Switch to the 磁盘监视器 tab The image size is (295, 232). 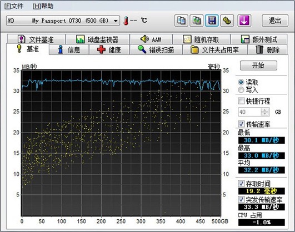pos(97,39)
